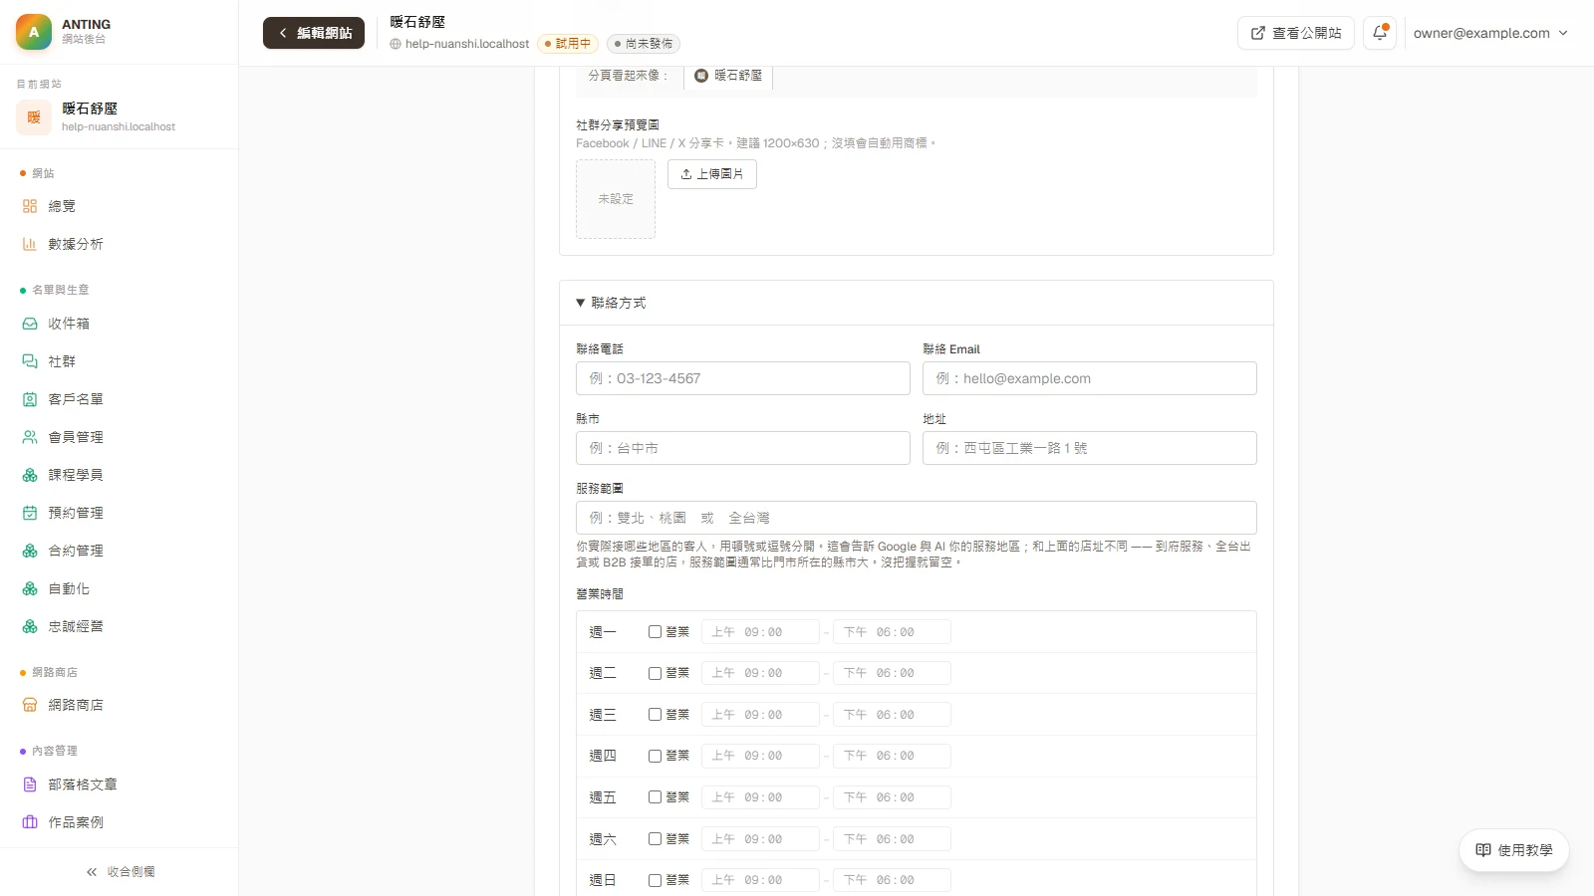Enable 營業 checkbox for 週日

(655, 880)
